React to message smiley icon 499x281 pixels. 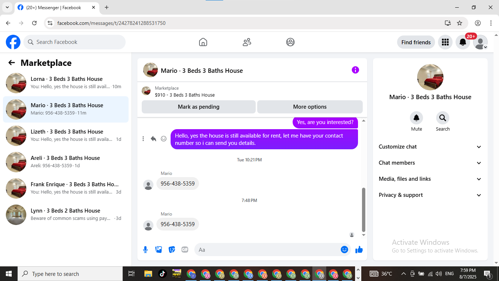pos(164,139)
